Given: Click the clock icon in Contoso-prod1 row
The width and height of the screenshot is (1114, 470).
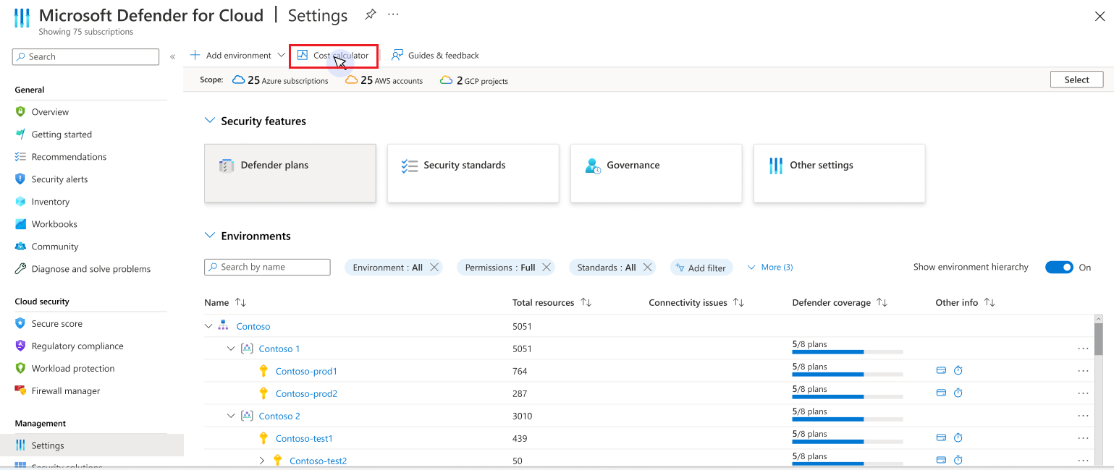Looking at the screenshot, I should coord(958,371).
